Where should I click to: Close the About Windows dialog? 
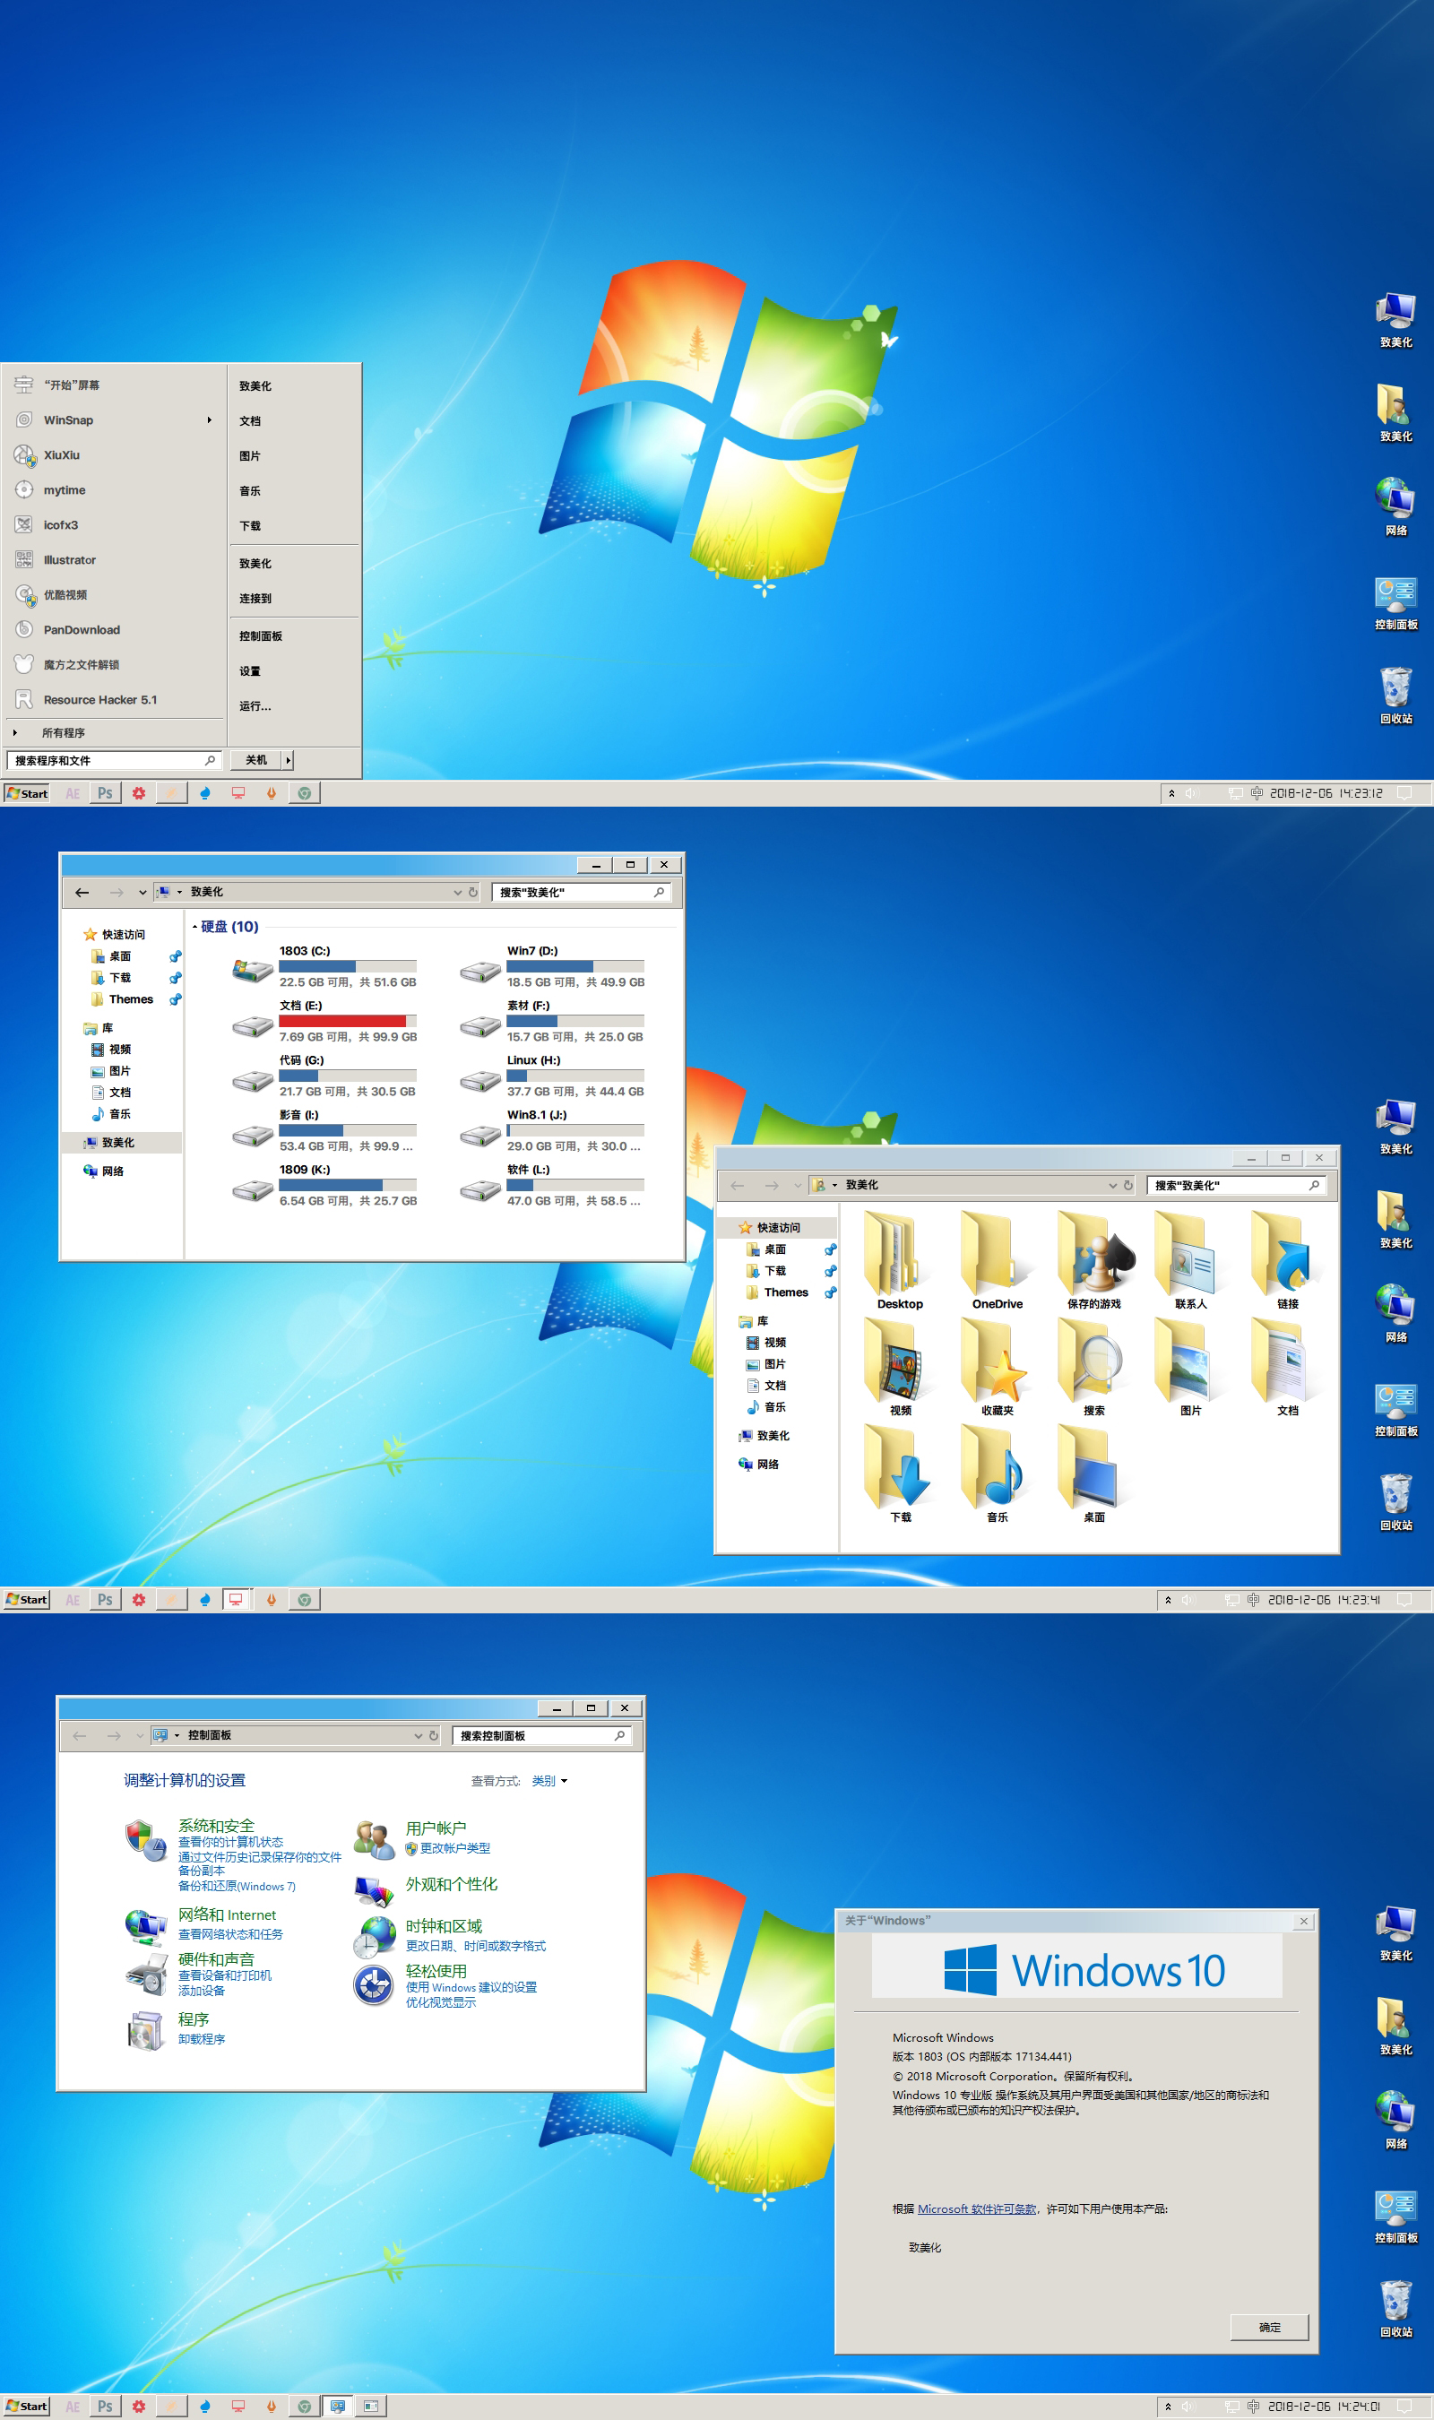tap(1303, 1921)
